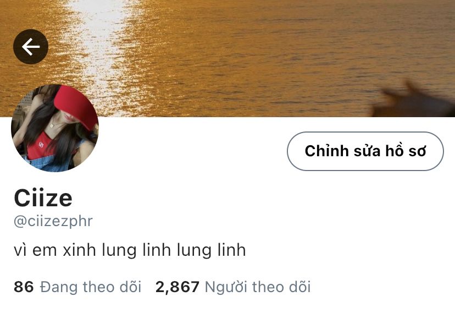Go back using the arrow icon
Image resolution: width=455 pixels, height=324 pixels.
point(31,47)
